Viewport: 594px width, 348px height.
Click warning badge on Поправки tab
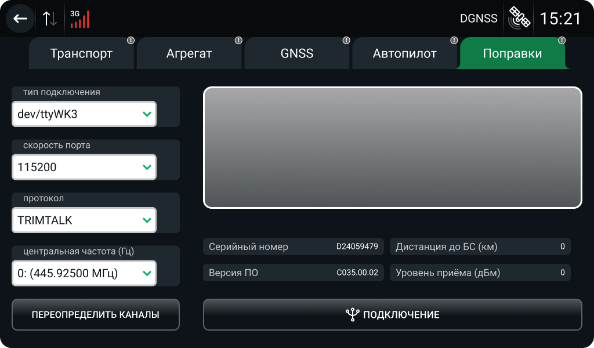pos(562,41)
